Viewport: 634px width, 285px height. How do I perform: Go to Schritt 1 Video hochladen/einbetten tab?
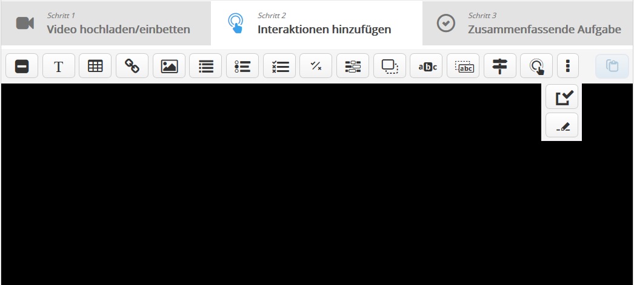pos(106,24)
